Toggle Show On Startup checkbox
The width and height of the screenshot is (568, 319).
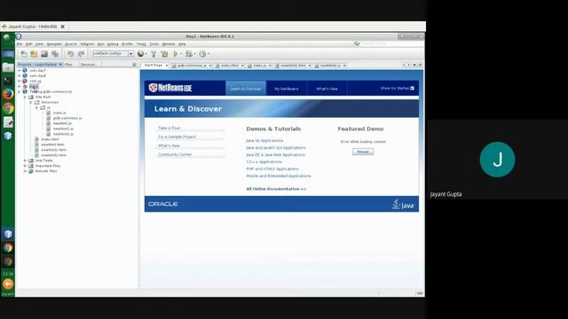(x=412, y=89)
